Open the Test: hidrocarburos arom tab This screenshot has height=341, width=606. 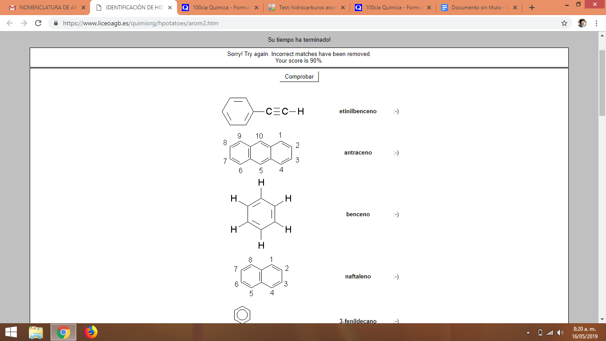[306, 8]
